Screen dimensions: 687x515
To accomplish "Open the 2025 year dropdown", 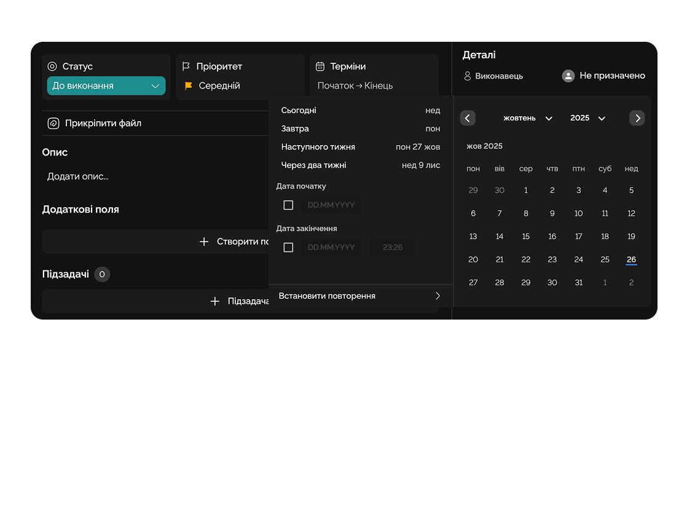I will coord(587,118).
